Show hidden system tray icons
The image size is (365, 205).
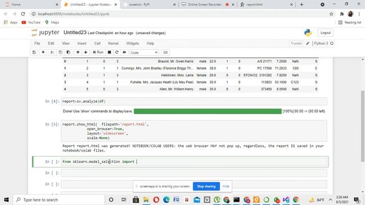pos(330,200)
